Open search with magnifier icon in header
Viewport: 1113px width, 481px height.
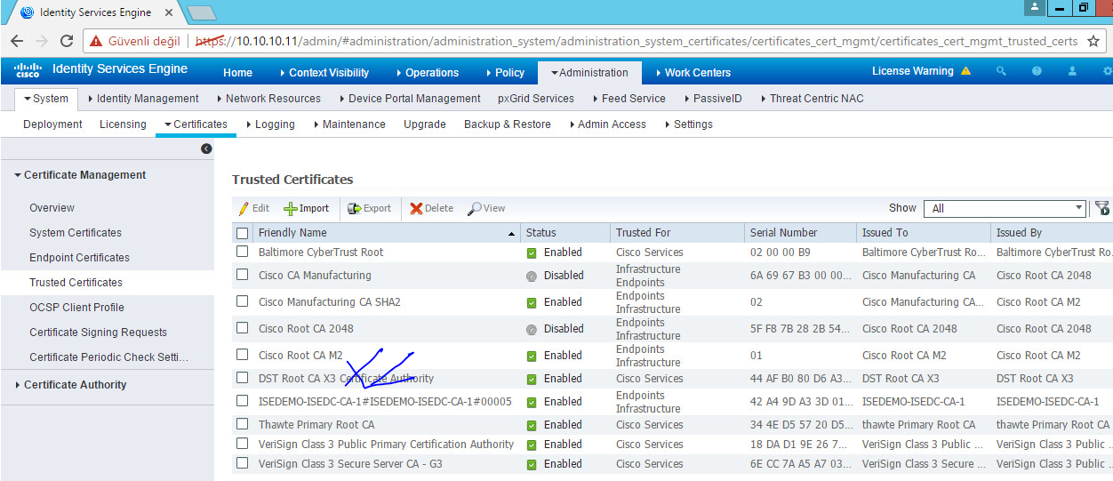[x=1002, y=71]
